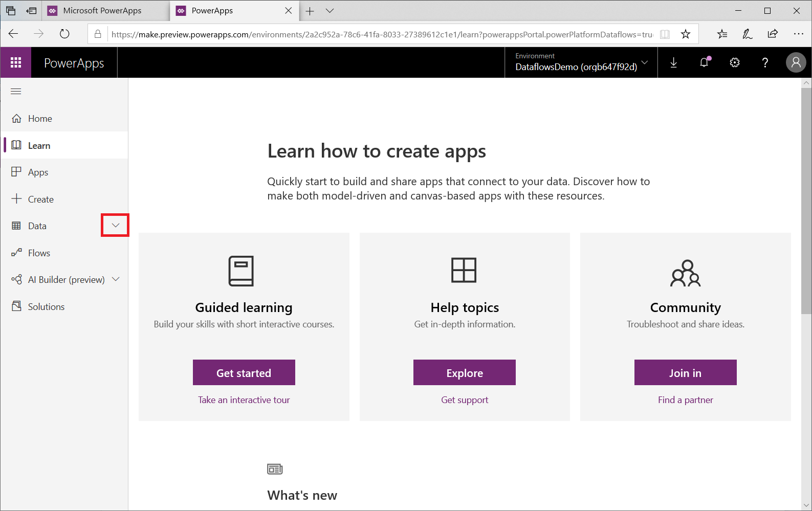Go to Home in the sidebar
The width and height of the screenshot is (812, 511).
click(64, 119)
